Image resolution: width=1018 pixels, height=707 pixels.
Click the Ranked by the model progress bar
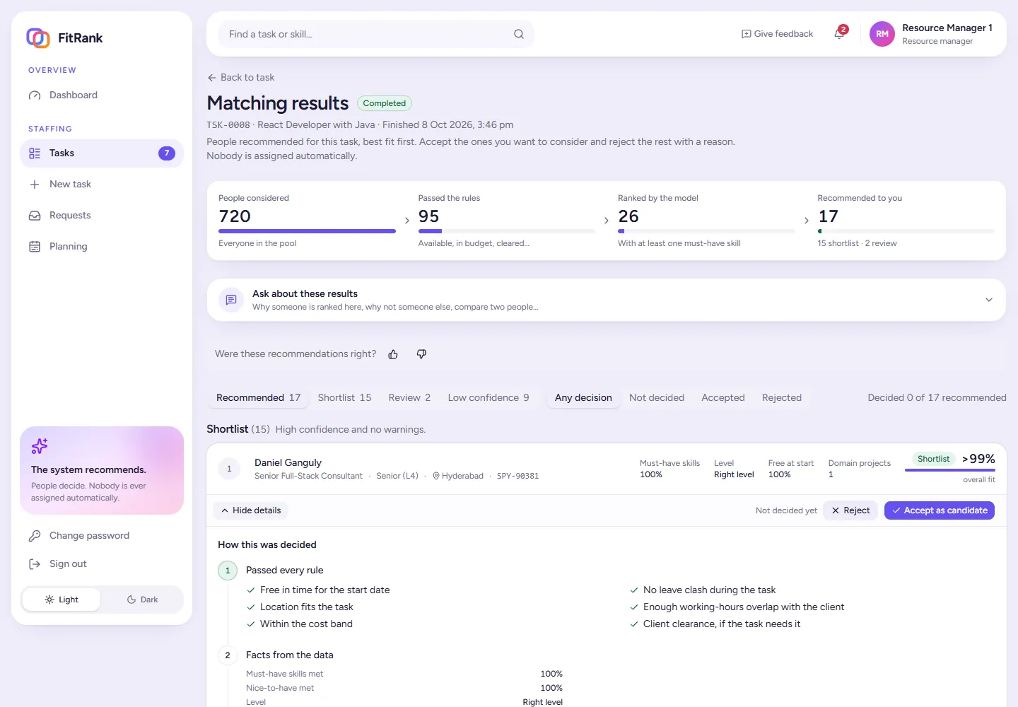(706, 231)
